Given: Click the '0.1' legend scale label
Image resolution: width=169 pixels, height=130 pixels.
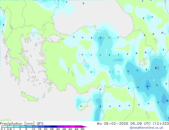Looking at the screenshot, I should coord(3,129).
